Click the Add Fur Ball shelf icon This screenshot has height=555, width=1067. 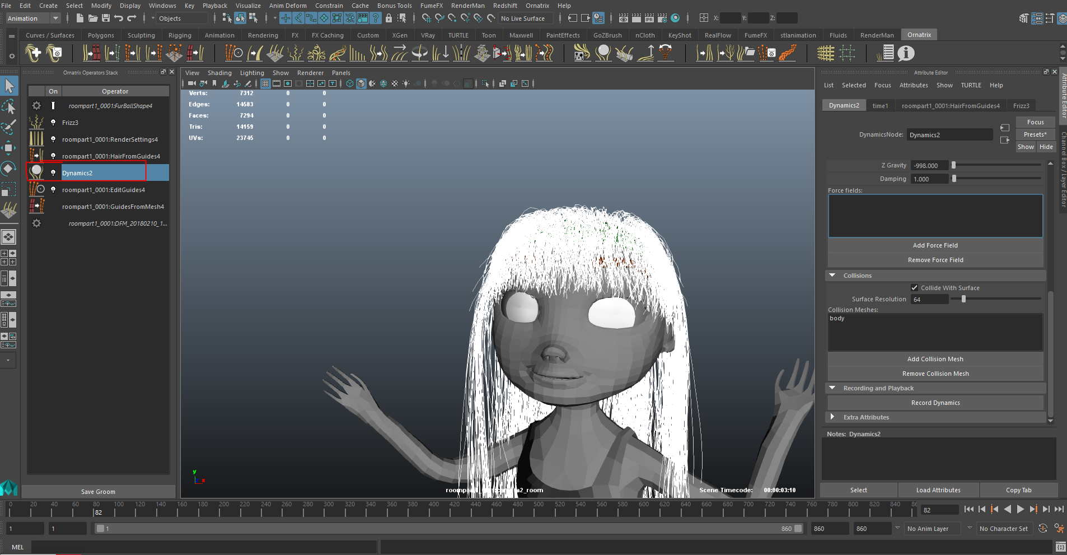33,53
